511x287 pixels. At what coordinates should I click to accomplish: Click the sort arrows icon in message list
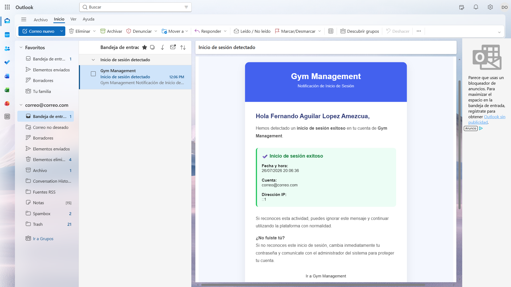coord(183,47)
